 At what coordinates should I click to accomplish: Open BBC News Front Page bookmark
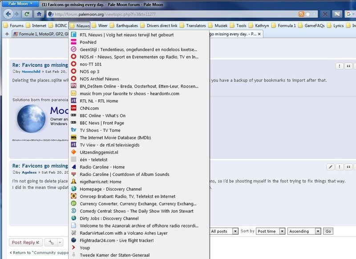(139, 123)
